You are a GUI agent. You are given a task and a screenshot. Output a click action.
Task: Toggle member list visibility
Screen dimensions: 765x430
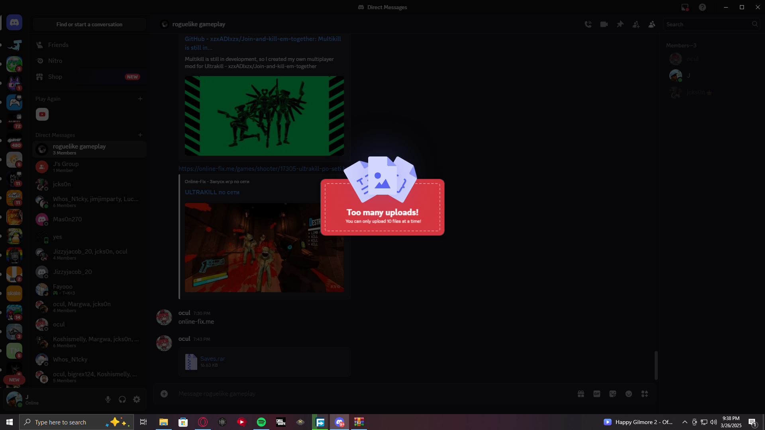(x=652, y=24)
